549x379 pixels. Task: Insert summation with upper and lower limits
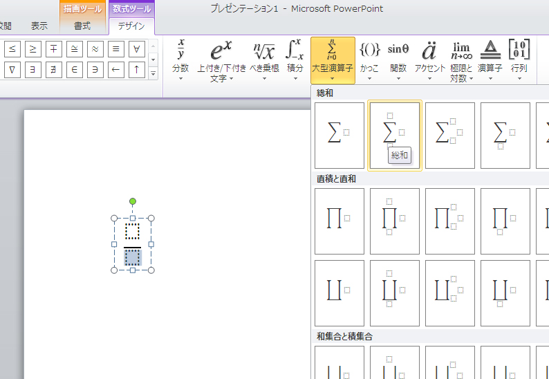pyautogui.click(x=395, y=136)
